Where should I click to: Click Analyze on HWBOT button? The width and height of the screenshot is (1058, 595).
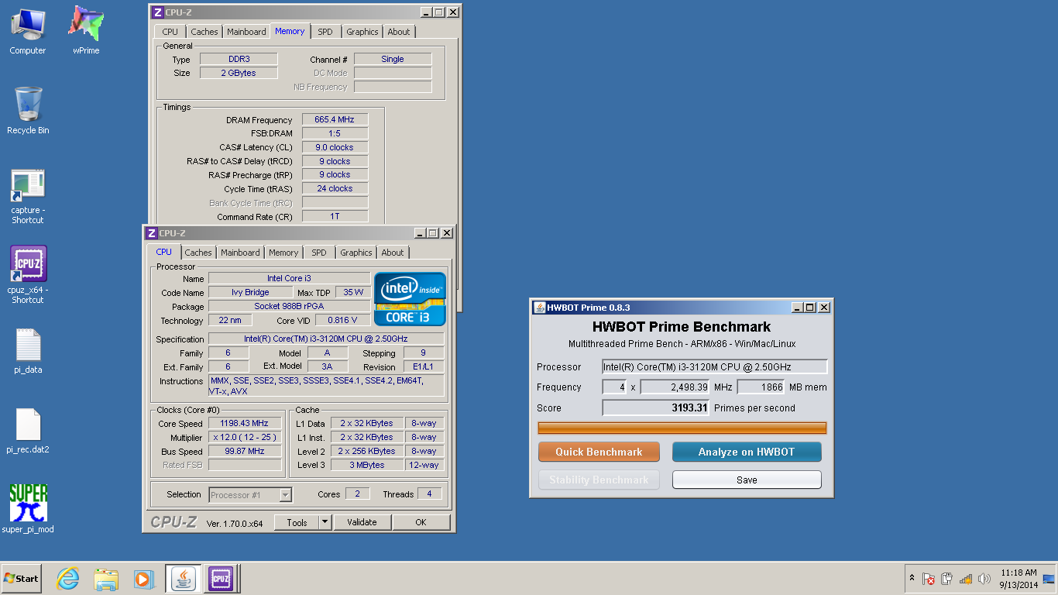747,452
